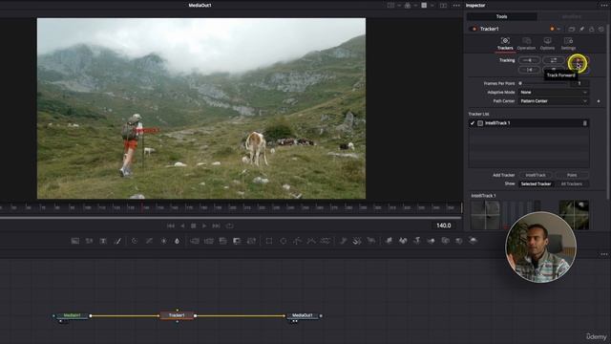Viewport: 611px width, 344px height.
Task: Lock the Tracker1 tool controls
Action: [x=592, y=29]
